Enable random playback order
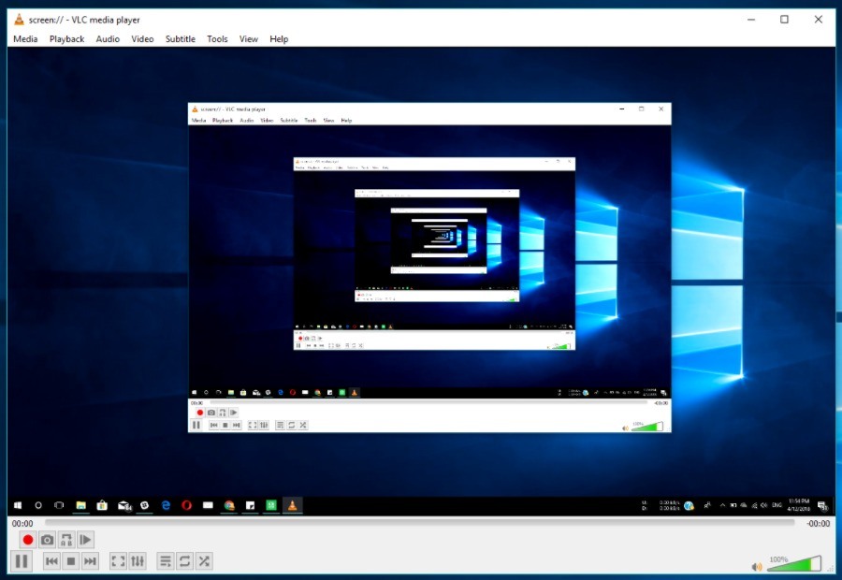The width and height of the screenshot is (842, 580). click(x=204, y=561)
